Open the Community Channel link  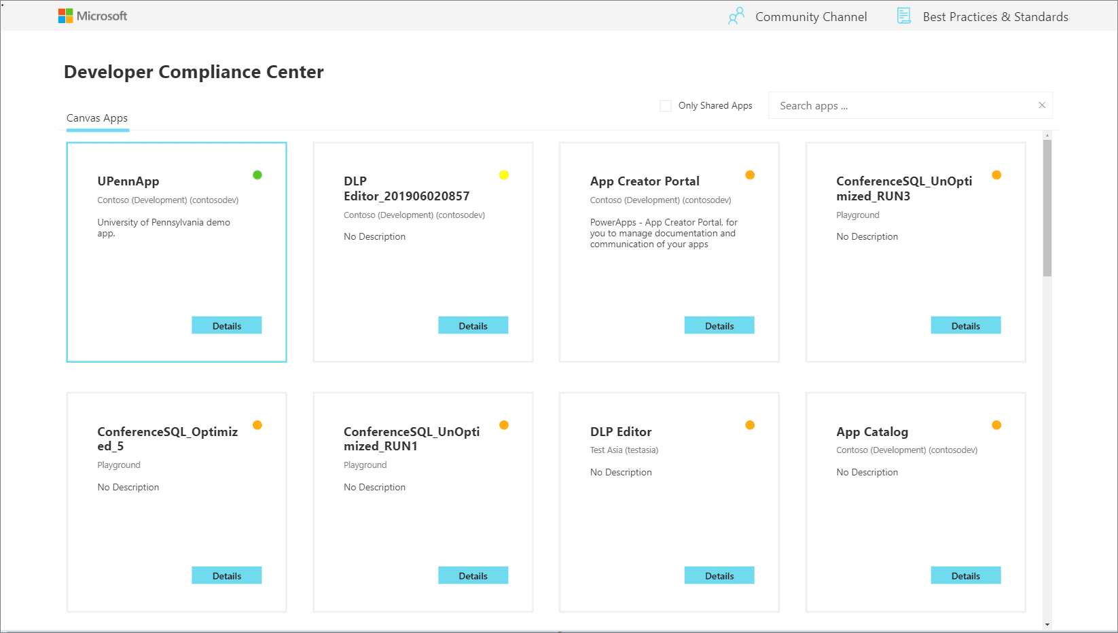coord(811,17)
